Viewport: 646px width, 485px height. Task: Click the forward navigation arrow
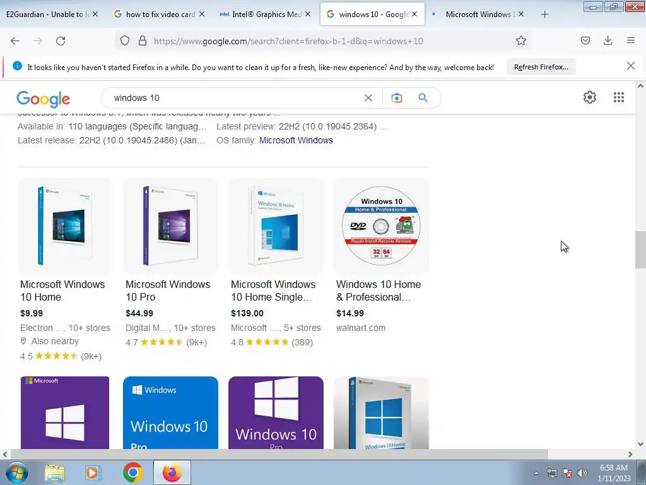coord(38,41)
